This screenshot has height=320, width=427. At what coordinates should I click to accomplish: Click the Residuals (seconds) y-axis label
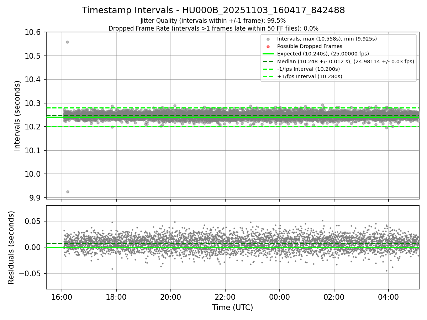pos(11,247)
